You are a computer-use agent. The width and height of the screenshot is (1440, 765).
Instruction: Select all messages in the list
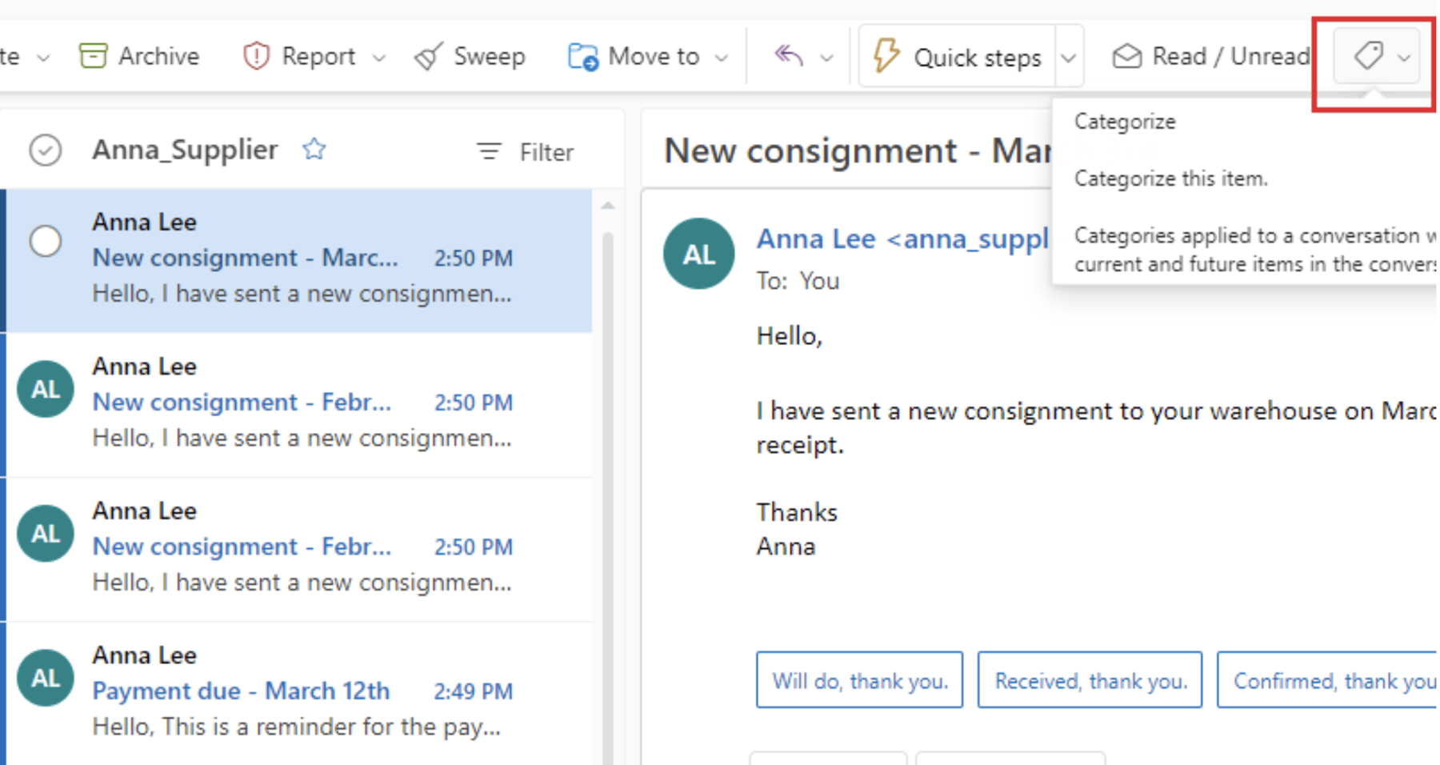(x=46, y=150)
